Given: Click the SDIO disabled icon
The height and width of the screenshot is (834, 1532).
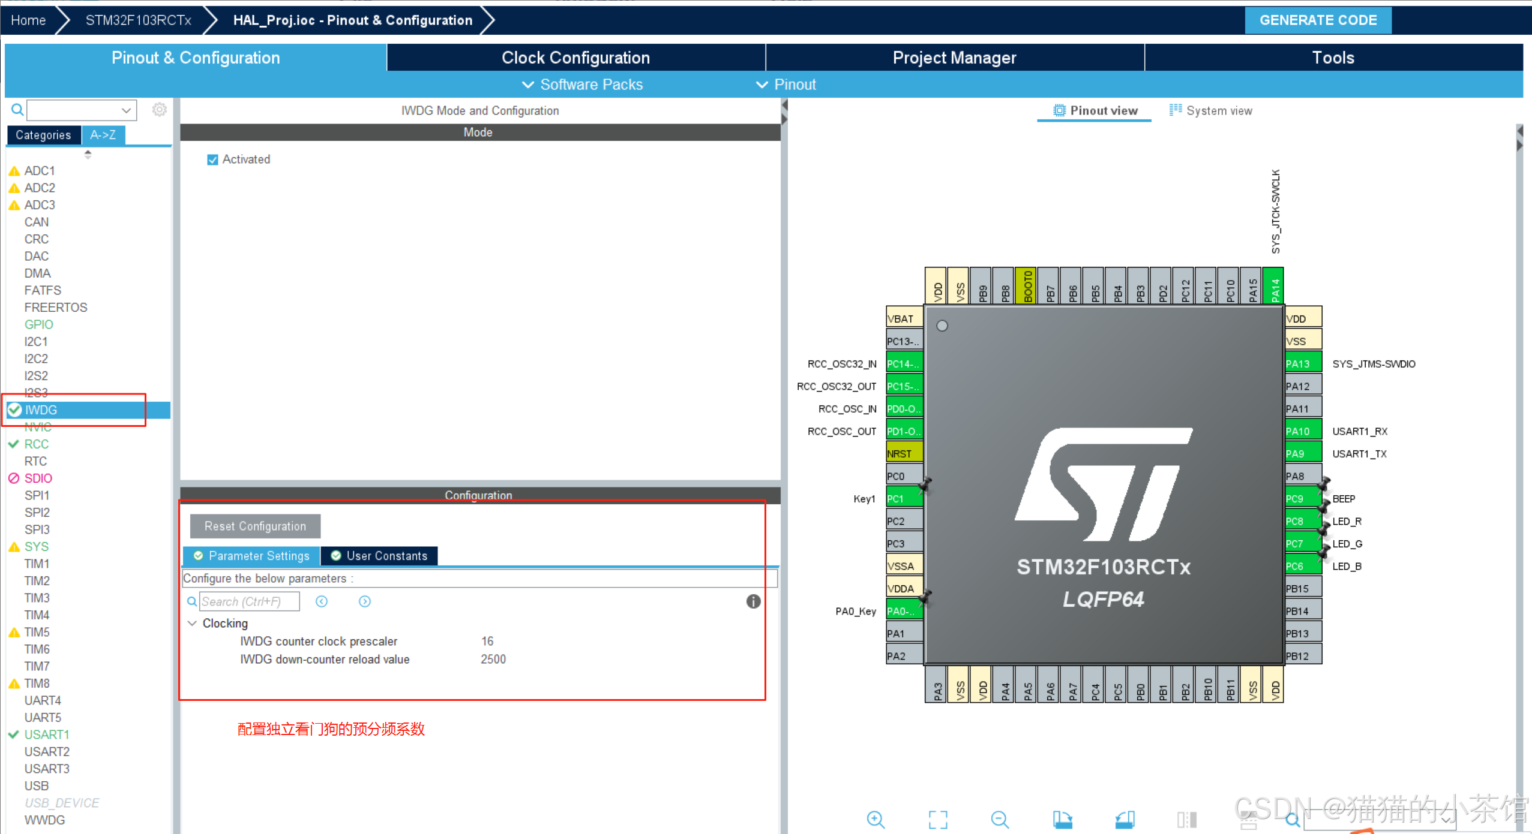Looking at the screenshot, I should click(14, 478).
